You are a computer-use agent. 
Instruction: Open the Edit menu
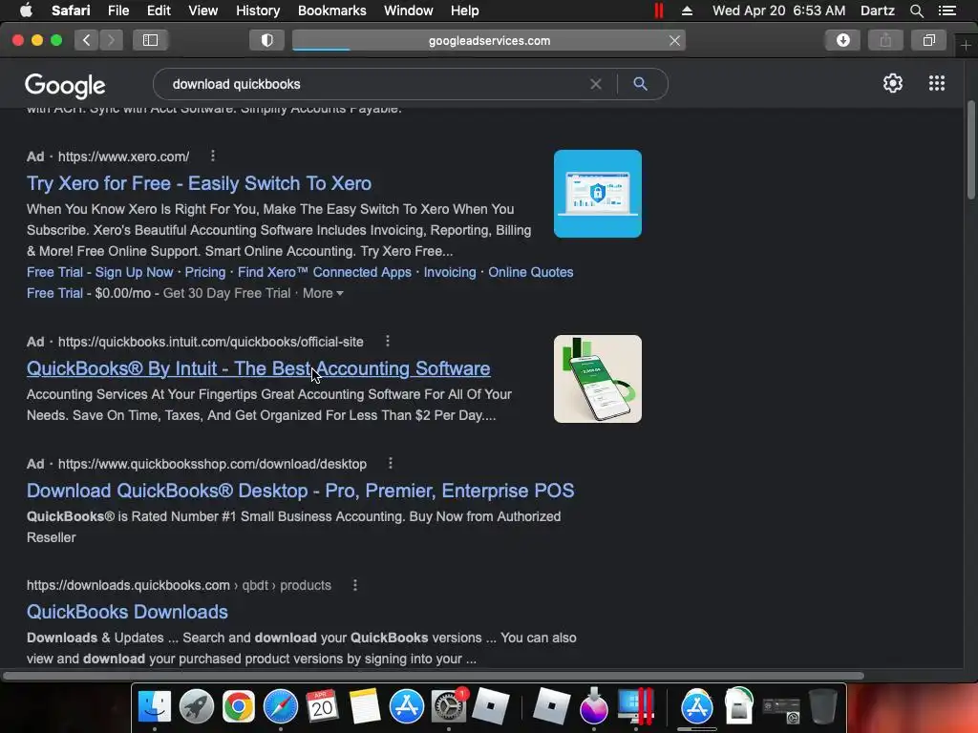click(159, 10)
